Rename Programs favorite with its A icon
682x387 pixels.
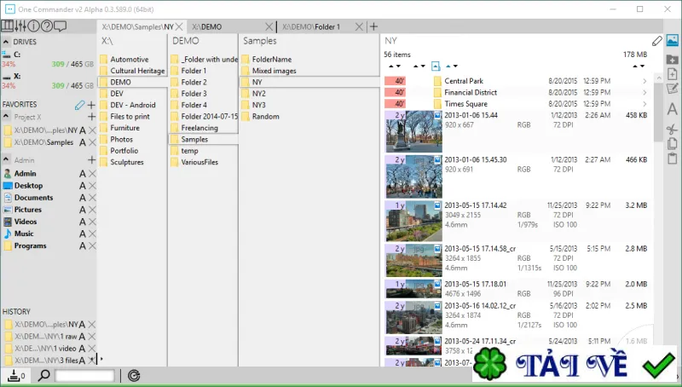pos(82,246)
